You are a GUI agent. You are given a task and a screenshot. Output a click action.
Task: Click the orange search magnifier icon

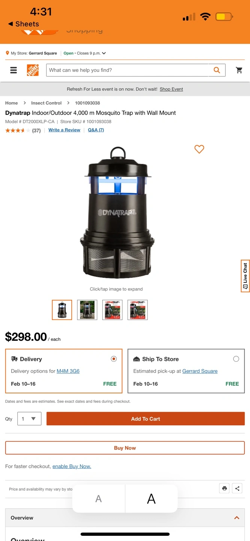click(x=217, y=70)
